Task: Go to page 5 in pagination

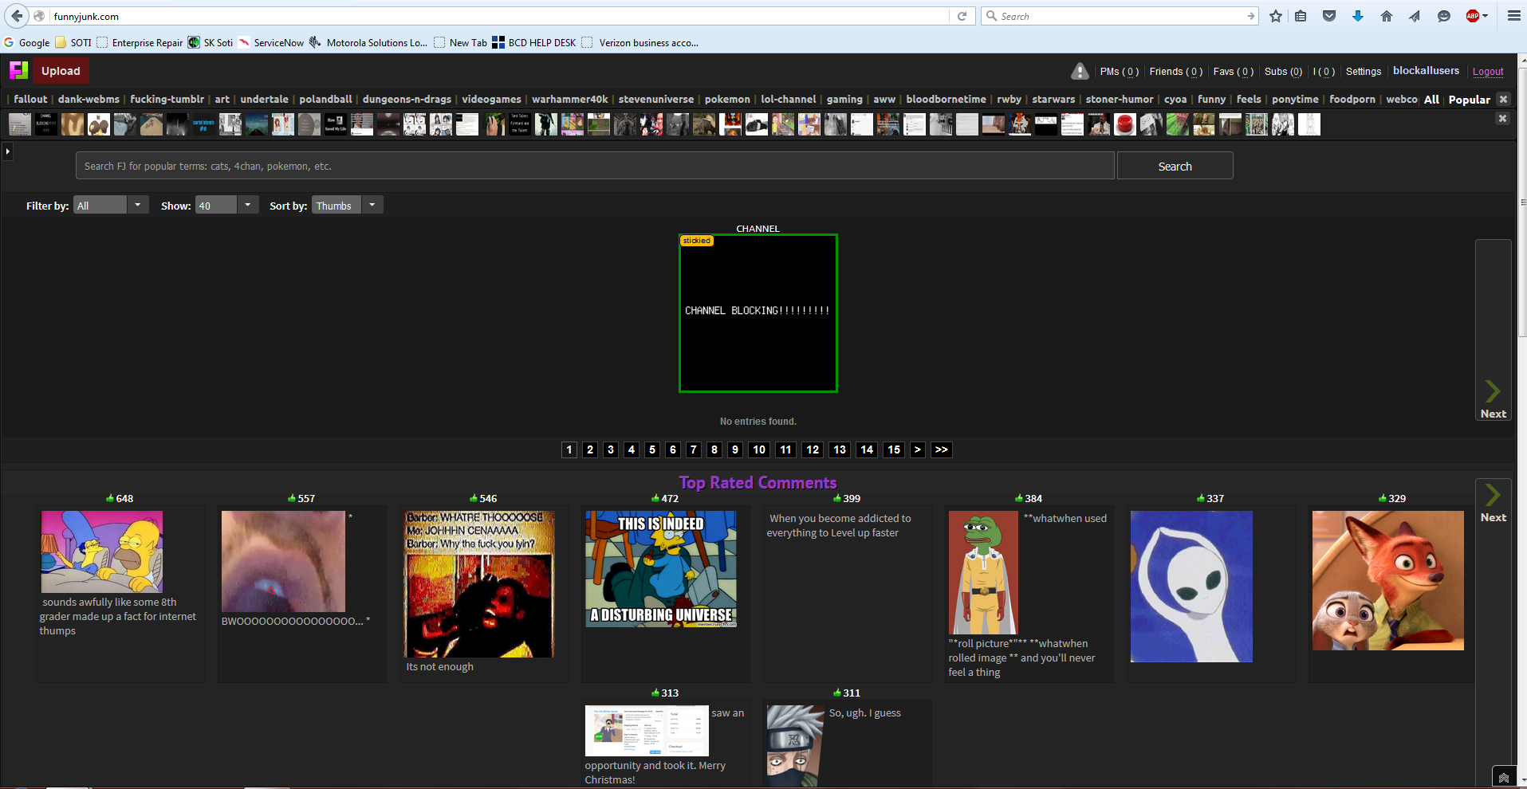Action: (x=652, y=449)
